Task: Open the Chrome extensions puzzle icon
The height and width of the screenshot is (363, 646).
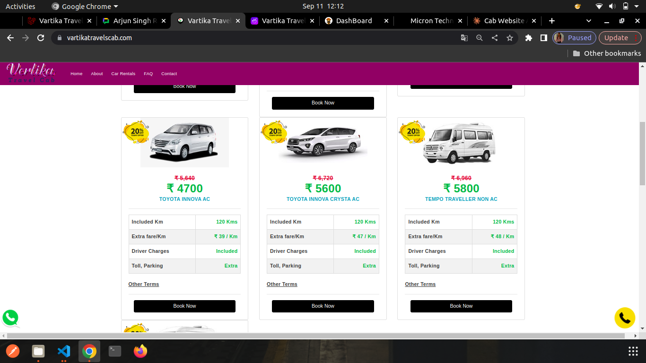Action: click(529, 38)
